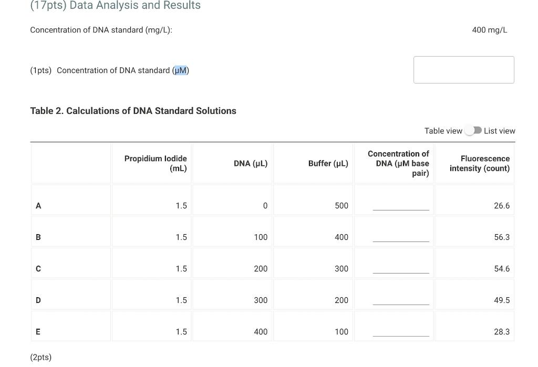This screenshot has height=367, width=538.
Task: Click row D DNA concentration blank
Action: (x=401, y=300)
